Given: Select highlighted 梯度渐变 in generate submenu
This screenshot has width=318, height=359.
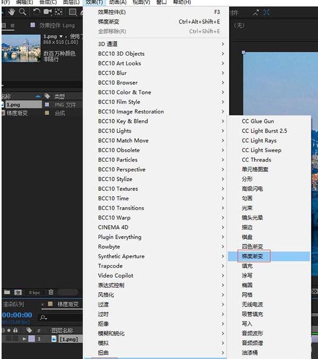Looking at the screenshot, I should click(x=269, y=256).
